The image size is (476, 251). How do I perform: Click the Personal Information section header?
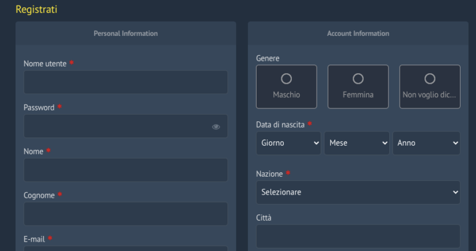(126, 33)
